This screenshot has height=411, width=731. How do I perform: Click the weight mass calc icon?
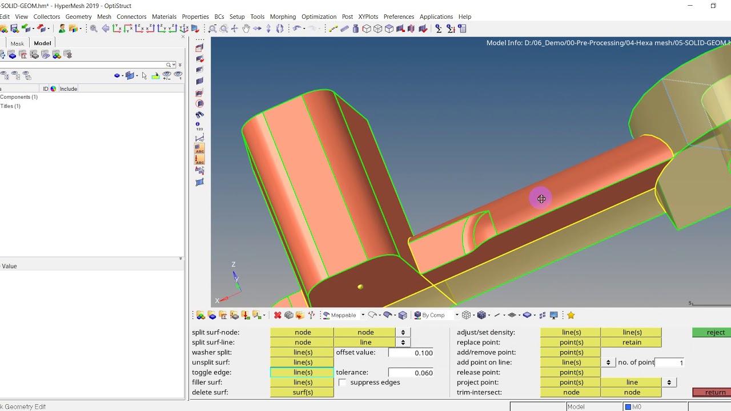(356, 29)
